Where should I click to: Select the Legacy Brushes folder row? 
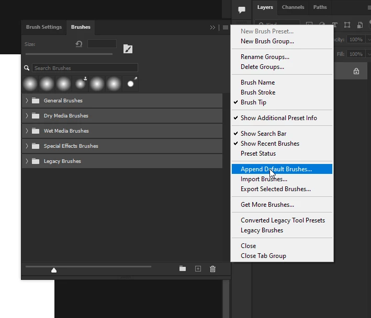[x=122, y=161]
